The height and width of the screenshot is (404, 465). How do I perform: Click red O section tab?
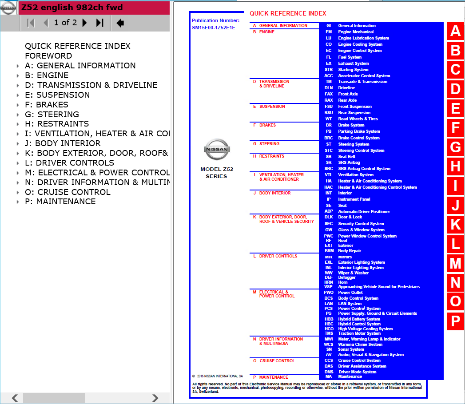click(x=456, y=301)
